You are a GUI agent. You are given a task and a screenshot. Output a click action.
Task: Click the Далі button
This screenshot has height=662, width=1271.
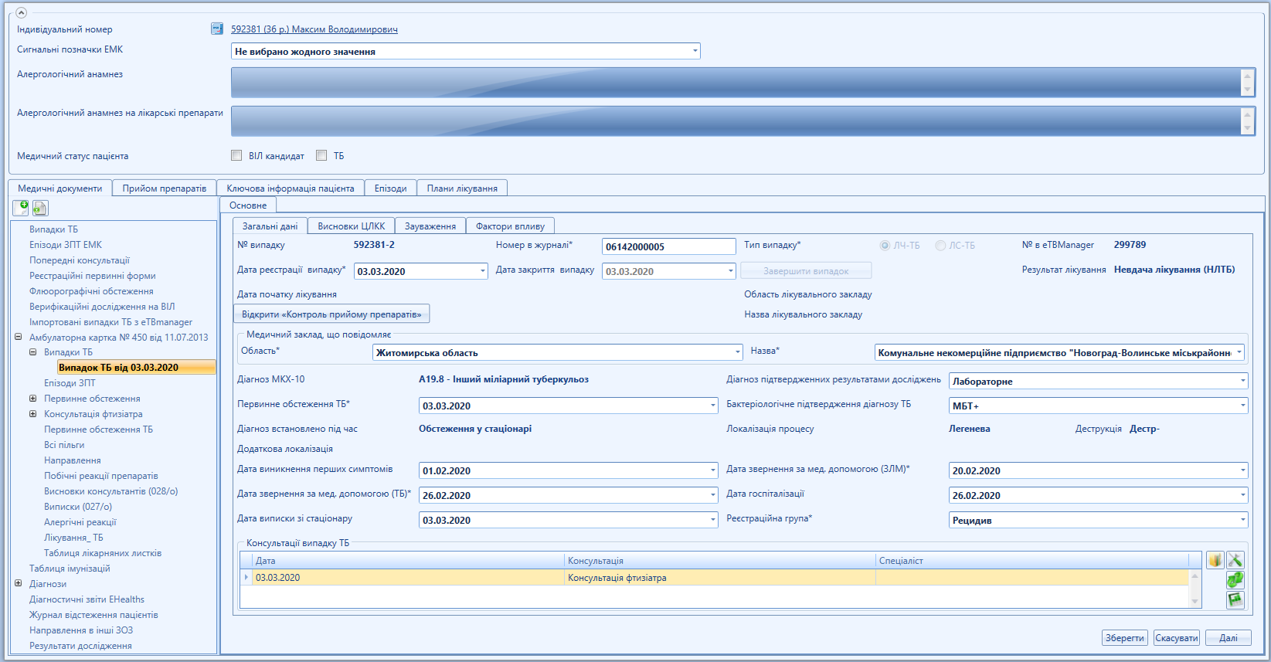pyautogui.click(x=1228, y=637)
